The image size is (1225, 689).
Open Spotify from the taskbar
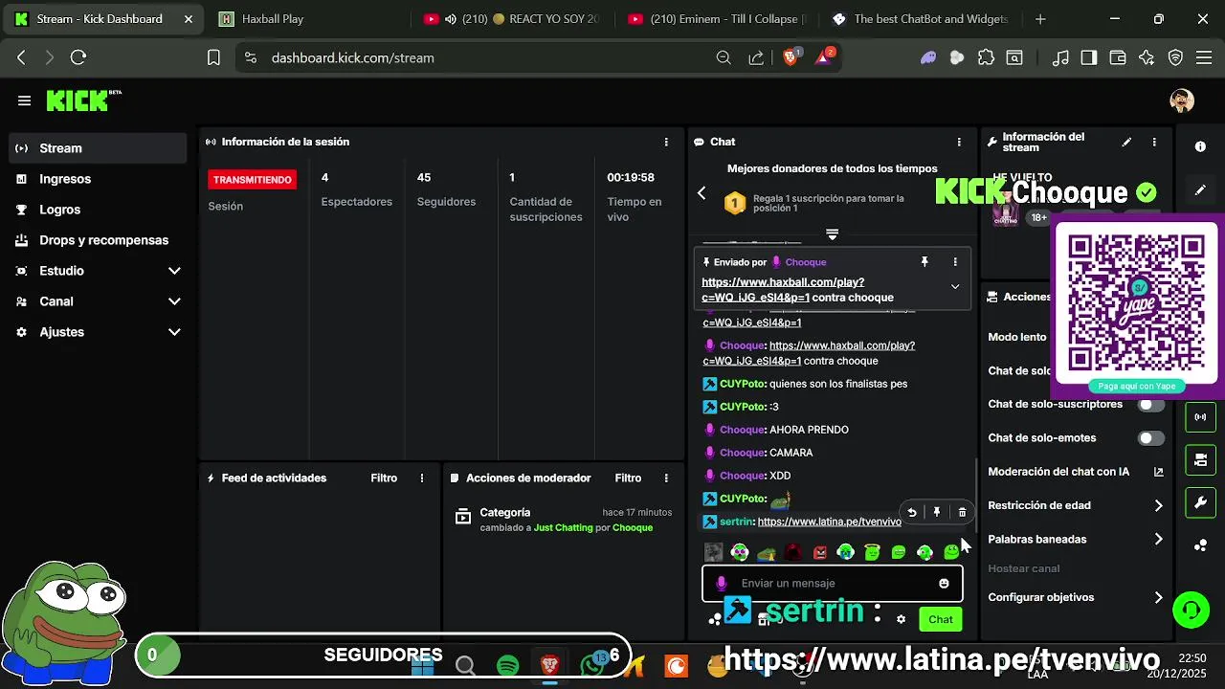507,665
